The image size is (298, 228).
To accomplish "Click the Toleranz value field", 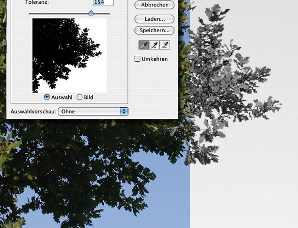I will coord(103,2).
